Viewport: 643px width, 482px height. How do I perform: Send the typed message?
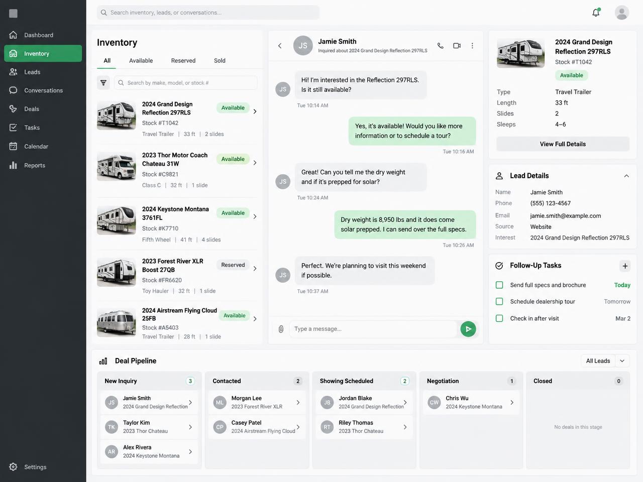(x=468, y=329)
